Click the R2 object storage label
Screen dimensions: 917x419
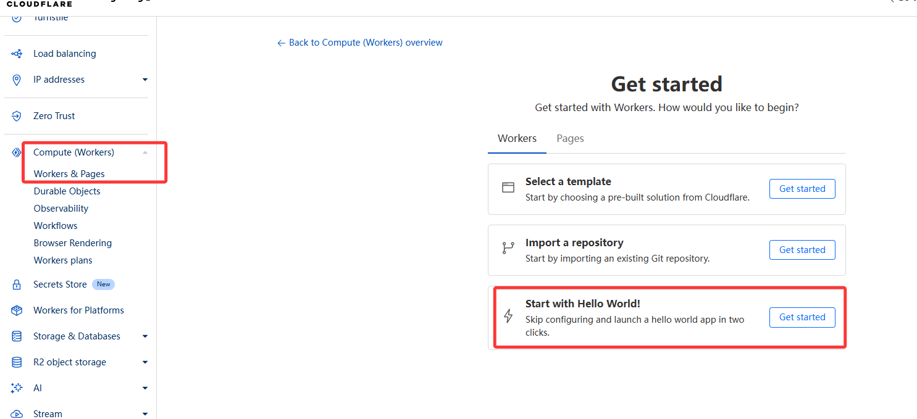[70, 362]
